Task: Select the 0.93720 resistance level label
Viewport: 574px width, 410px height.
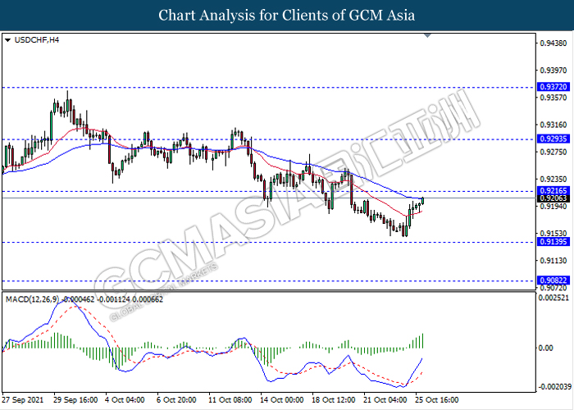Action: pos(553,87)
